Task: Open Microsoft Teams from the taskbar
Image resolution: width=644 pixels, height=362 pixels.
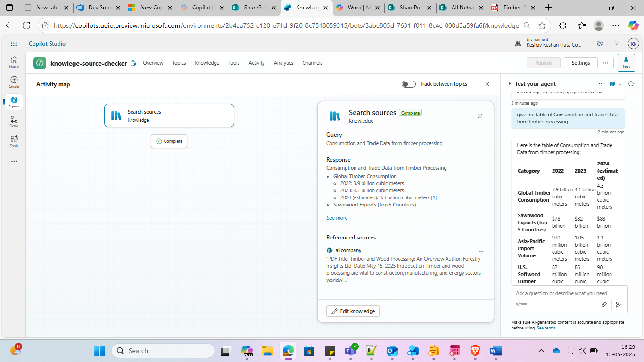Action: 350,351
